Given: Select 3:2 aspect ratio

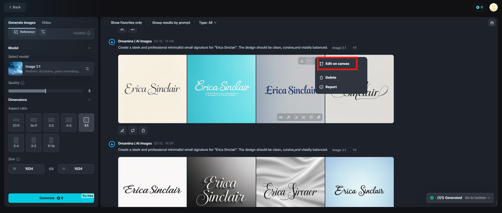Looking at the screenshot, I should [x=51, y=122].
